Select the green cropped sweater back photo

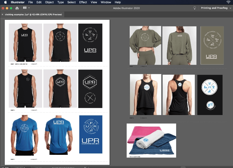tap(179, 46)
